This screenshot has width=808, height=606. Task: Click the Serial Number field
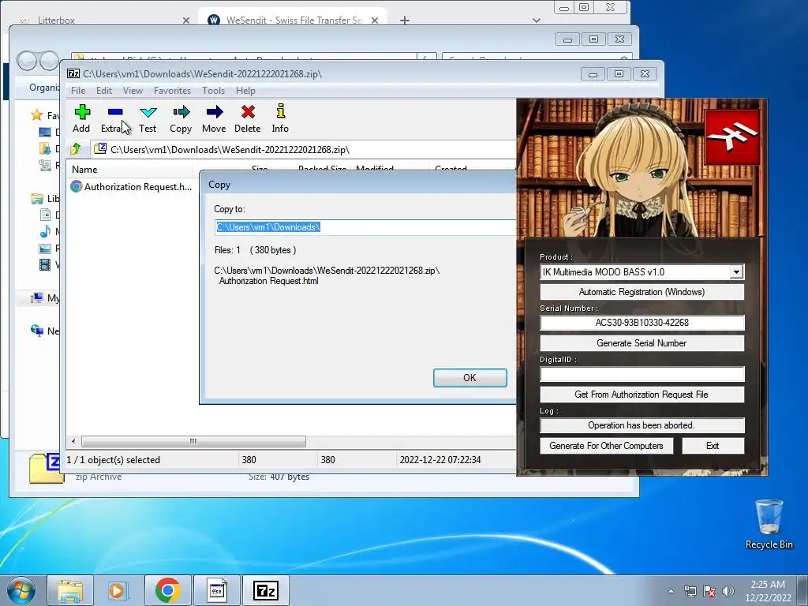[x=642, y=323]
